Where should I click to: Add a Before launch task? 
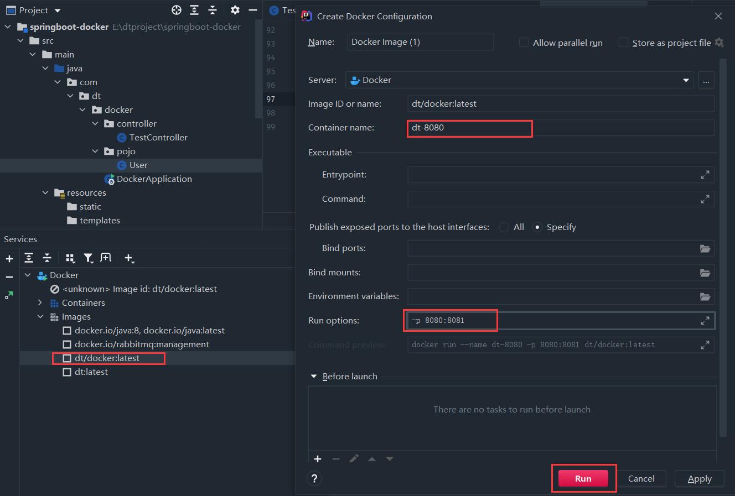tap(318, 459)
